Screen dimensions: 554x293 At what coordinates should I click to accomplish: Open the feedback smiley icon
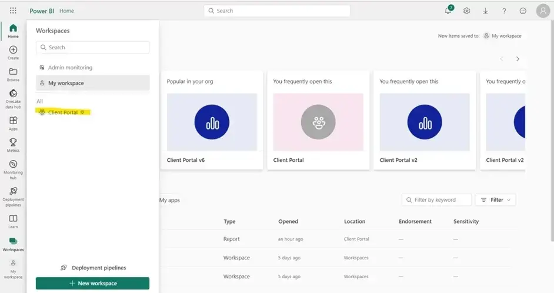(x=523, y=11)
